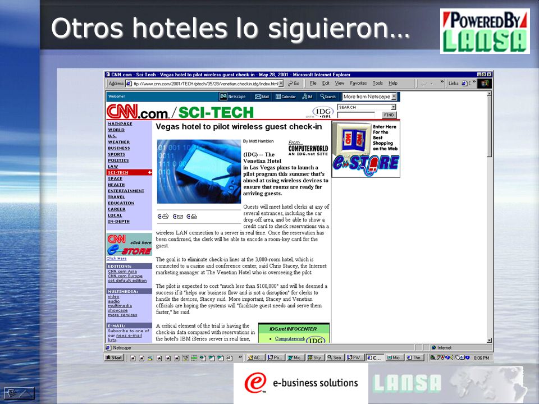Click the save-story icon under the article image
This screenshot has height=404, width=539.
[163, 217]
